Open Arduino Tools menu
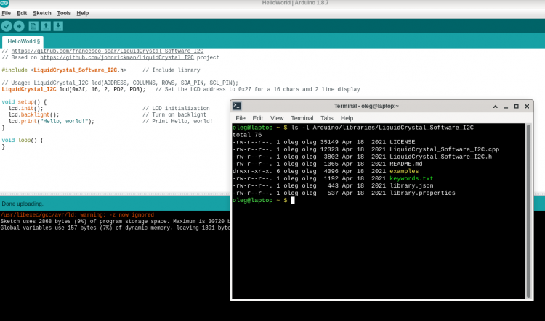Viewport: 545px width, 321px height. [x=64, y=13]
